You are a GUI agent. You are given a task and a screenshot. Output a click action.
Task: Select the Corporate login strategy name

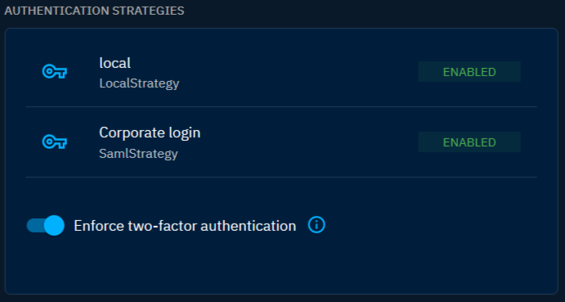click(150, 133)
